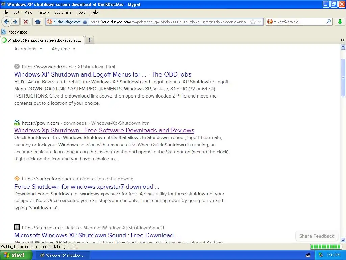Open Windows Xp Shutdown Free Software Downloads link
The height and width of the screenshot is (260, 346).
104,130
